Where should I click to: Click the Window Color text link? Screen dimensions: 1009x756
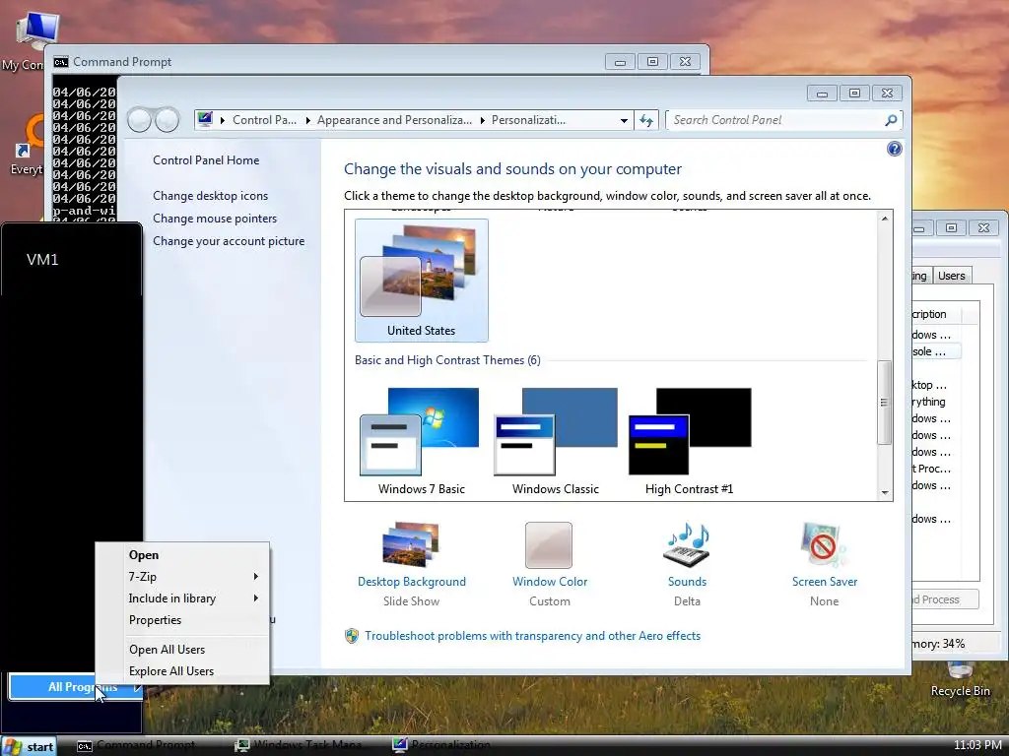tap(550, 582)
